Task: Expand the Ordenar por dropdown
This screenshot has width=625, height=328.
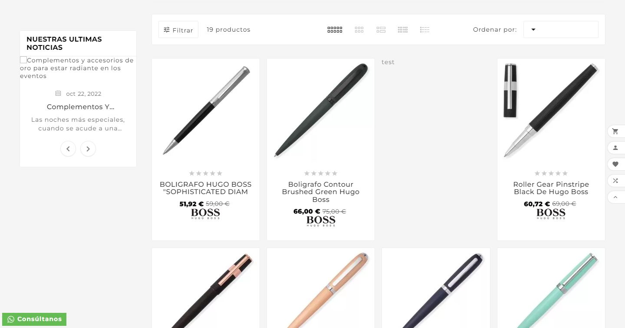Action: 561,29
